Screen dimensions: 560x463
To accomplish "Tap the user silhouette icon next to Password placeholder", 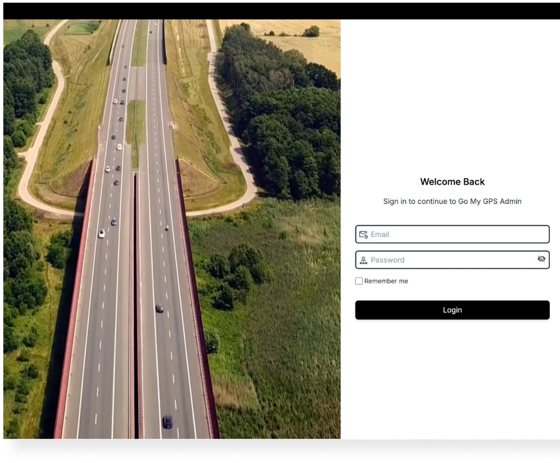I will [364, 259].
